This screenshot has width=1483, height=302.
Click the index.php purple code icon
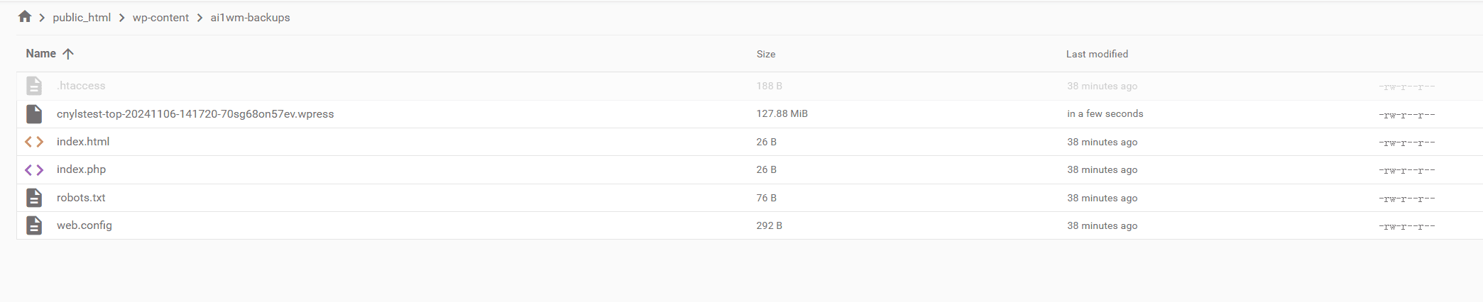(x=34, y=169)
